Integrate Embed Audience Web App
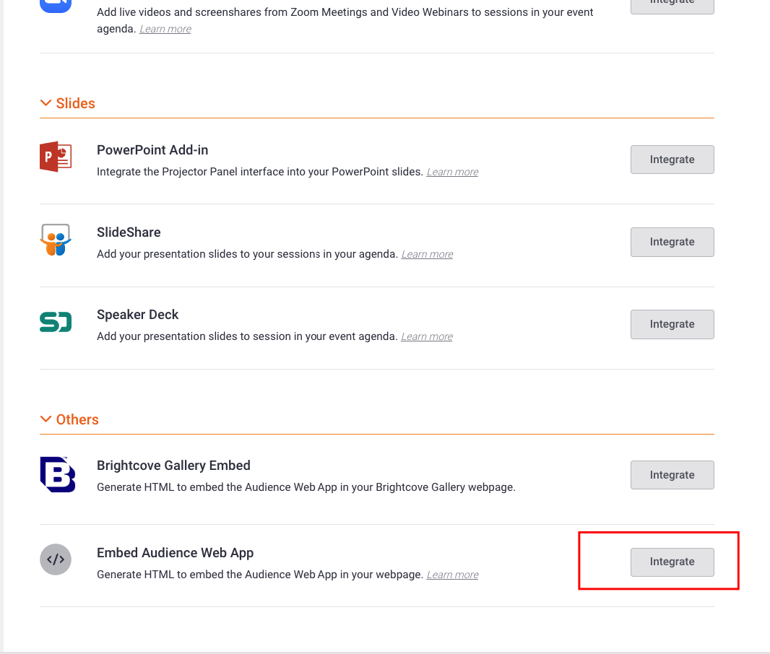This screenshot has height=654, width=770. 672,562
